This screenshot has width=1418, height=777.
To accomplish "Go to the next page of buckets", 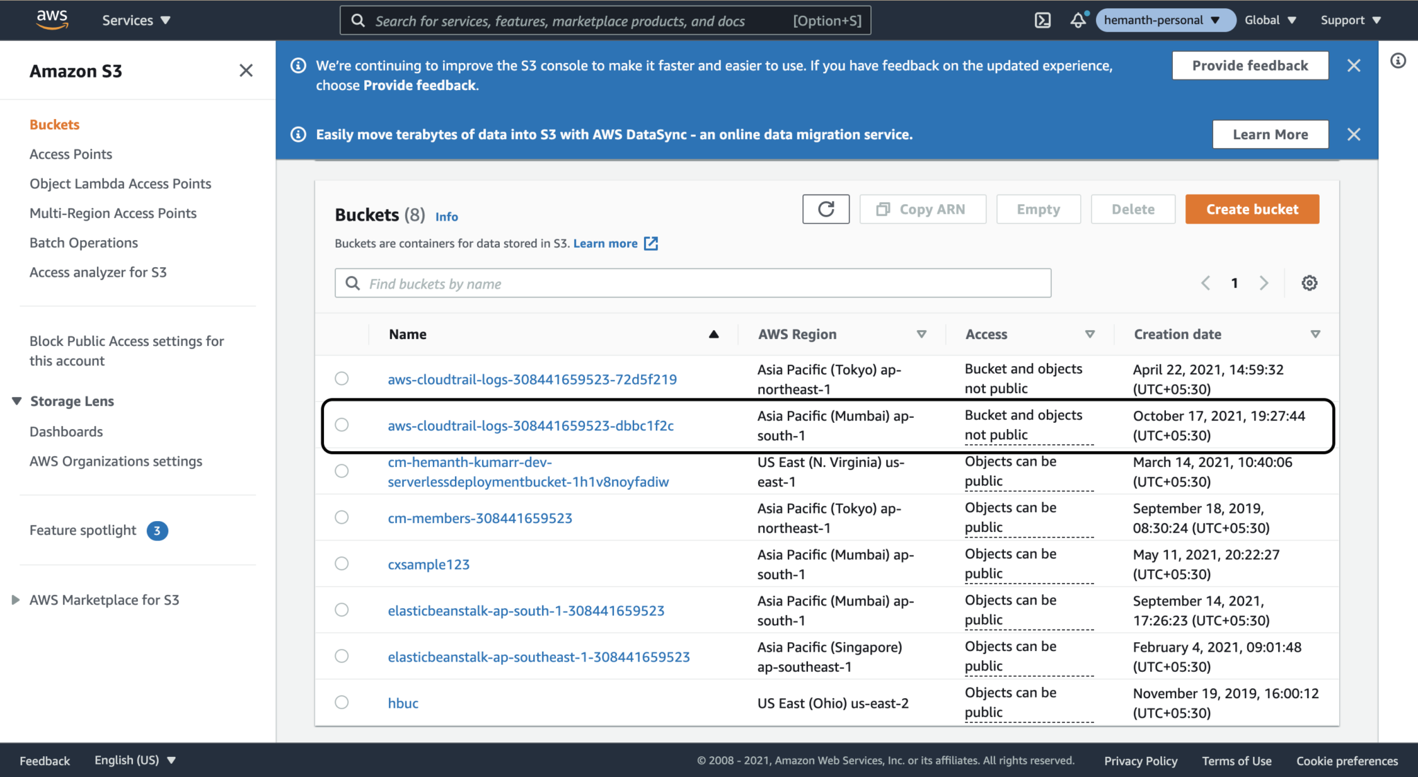I will coord(1264,283).
